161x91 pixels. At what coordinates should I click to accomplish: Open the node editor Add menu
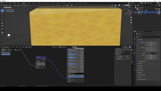(20, 47)
